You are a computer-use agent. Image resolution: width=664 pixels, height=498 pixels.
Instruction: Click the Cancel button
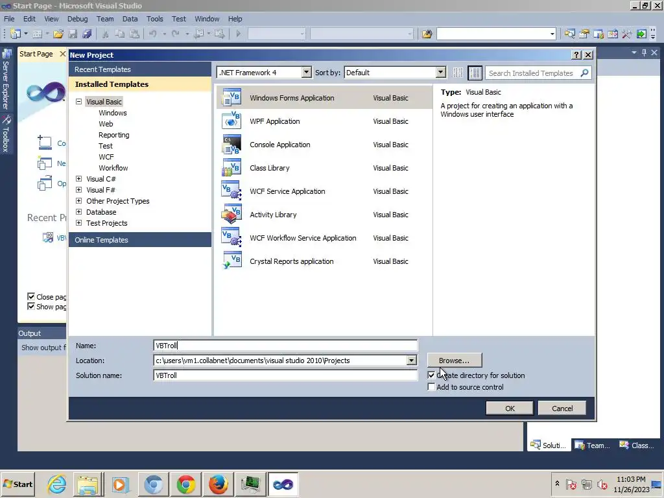(562, 409)
